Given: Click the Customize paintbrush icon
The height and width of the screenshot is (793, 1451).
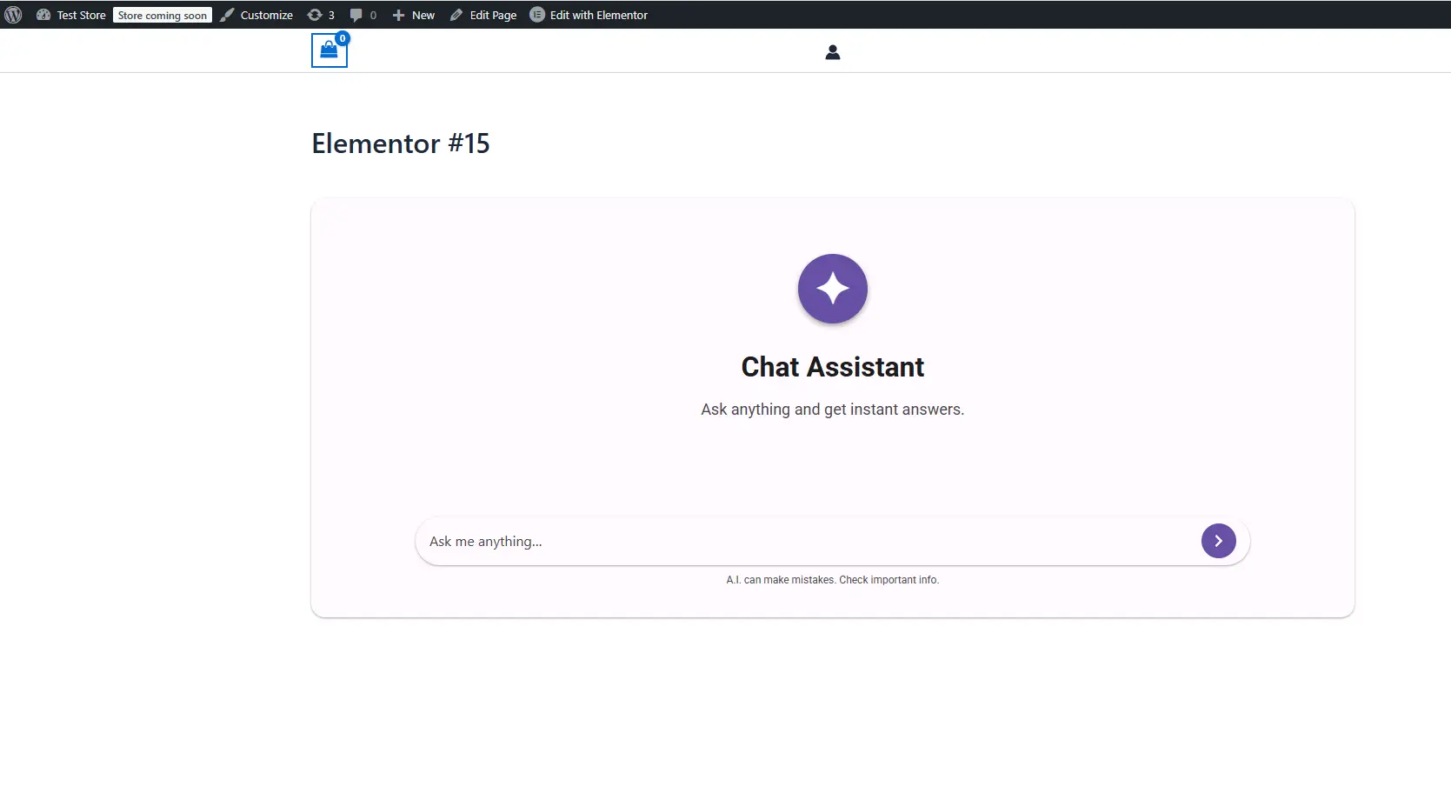Looking at the screenshot, I should 227,15.
